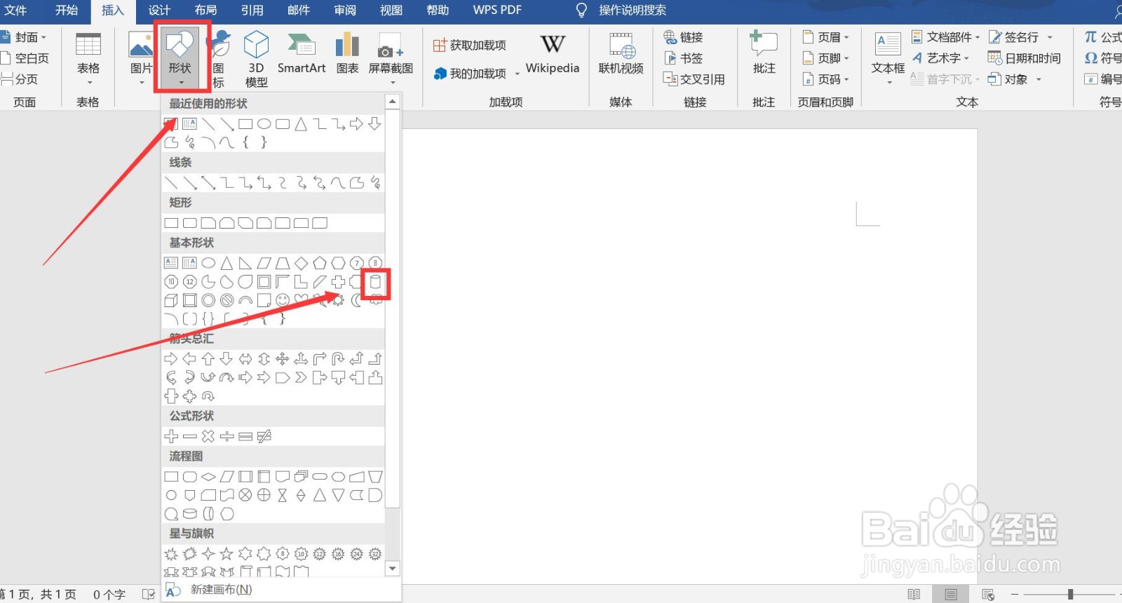This screenshot has width=1122, height=603.
Task: Open the 表格 table insert button
Action: pos(88,57)
